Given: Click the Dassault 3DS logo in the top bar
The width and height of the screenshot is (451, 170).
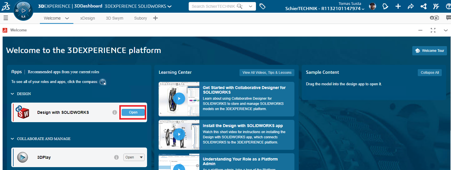Looking at the screenshot, I should click(6, 7).
